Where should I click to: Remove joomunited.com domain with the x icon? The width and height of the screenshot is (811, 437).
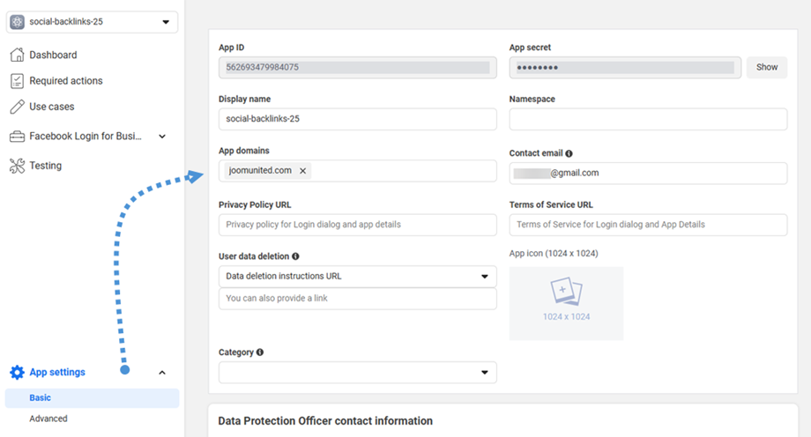[303, 171]
